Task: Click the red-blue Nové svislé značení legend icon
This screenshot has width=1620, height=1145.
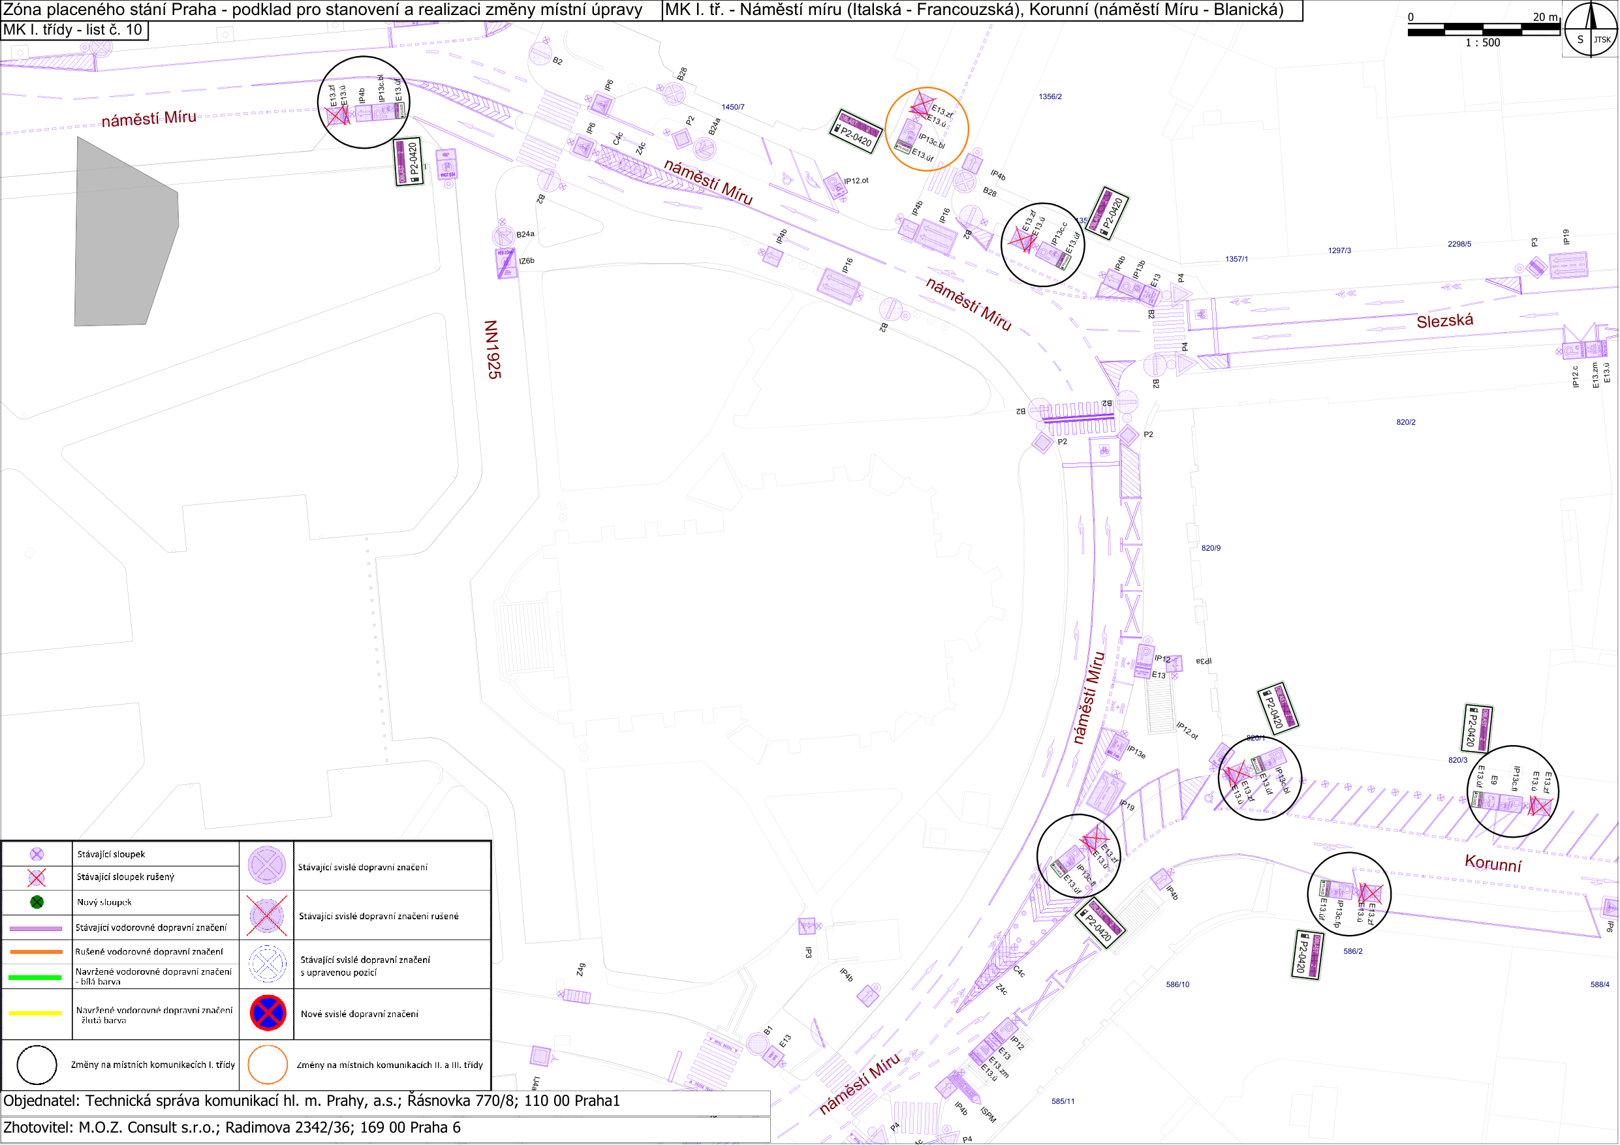Action: [268, 1013]
